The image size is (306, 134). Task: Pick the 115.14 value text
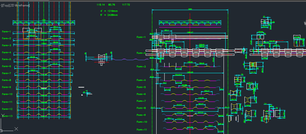coord(101,5)
